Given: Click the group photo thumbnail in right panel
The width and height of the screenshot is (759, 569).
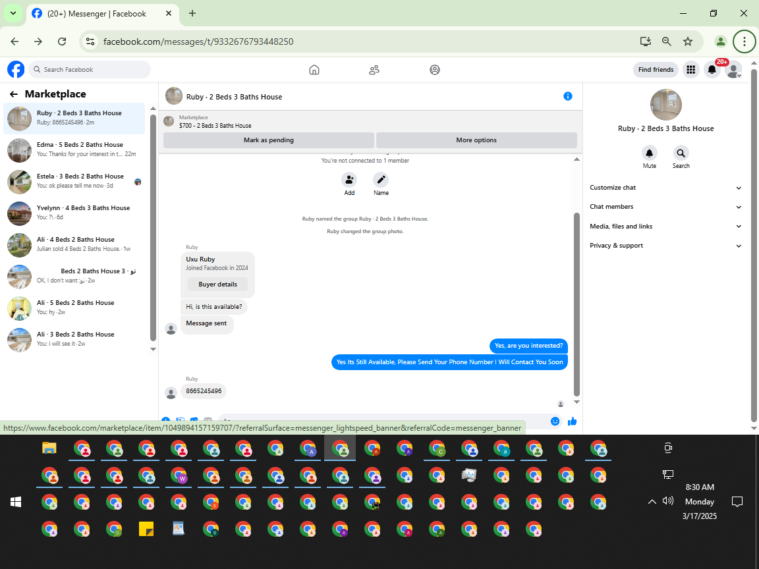Looking at the screenshot, I should point(665,105).
